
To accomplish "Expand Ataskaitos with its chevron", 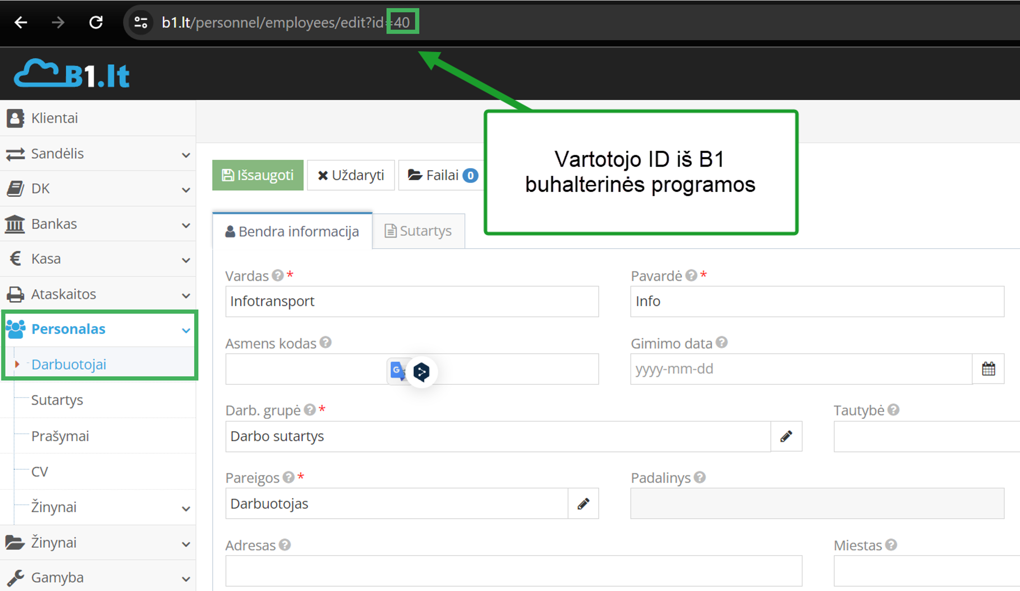I will click(x=186, y=295).
